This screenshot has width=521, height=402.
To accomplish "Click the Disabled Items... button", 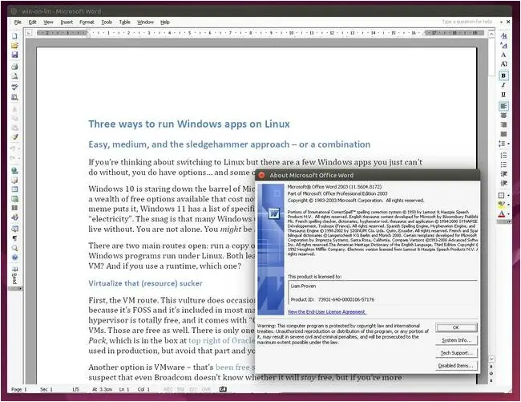I will pos(456,365).
